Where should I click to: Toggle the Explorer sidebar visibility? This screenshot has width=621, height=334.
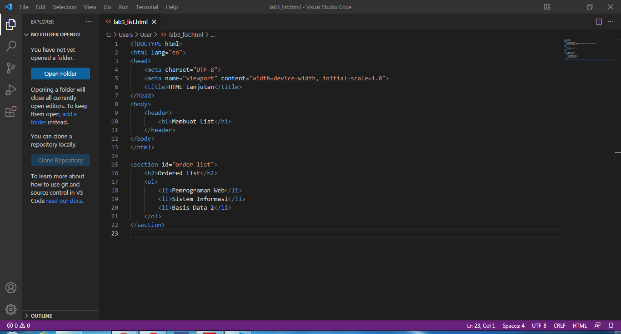tap(10, 25)
